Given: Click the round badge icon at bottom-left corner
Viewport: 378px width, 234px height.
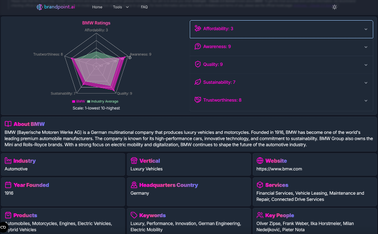Looking at the screenshot, I should 3,227.
